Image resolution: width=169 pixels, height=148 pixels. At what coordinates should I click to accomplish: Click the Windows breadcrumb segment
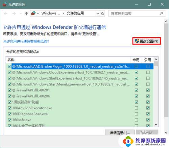tap(51, 13)
